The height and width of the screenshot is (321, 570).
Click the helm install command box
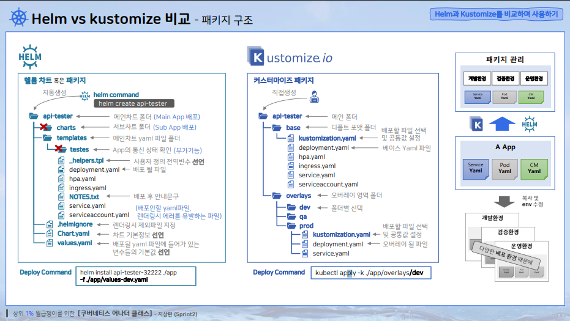coord(136,276)
